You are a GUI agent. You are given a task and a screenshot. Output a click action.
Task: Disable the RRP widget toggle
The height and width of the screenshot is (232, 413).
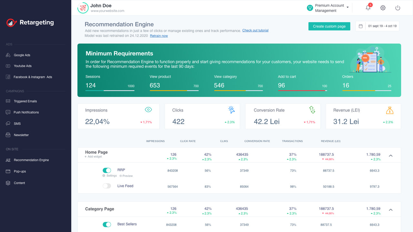106,170
